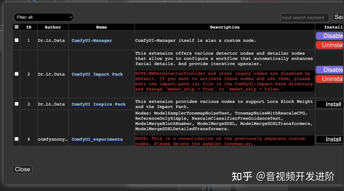344x191 pixels.
Task: Disable the ComfyUI-Manager extension
Action: tap(331, 36)
